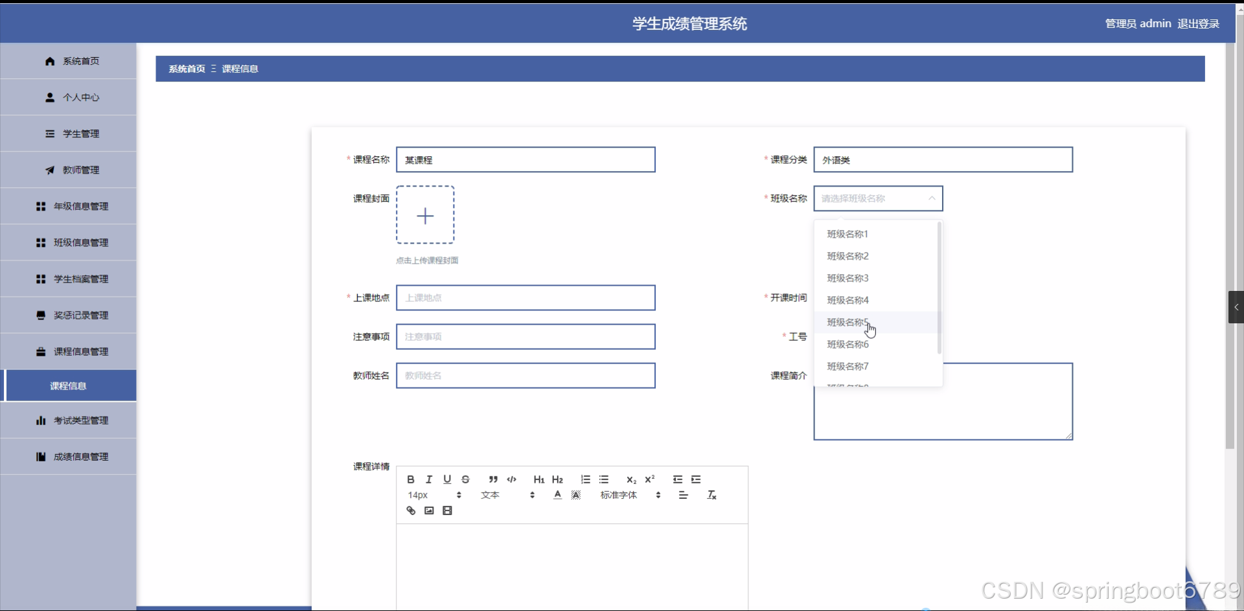
Task: Toggle underline formatting in editor
Action: click(x=447, y=479)
